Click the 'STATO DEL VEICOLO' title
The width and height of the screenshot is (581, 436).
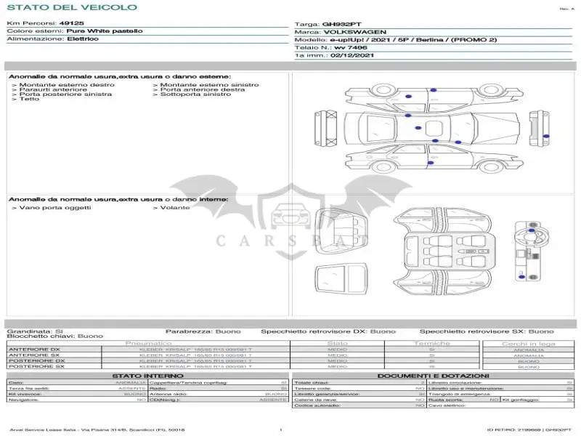(72, 7)
